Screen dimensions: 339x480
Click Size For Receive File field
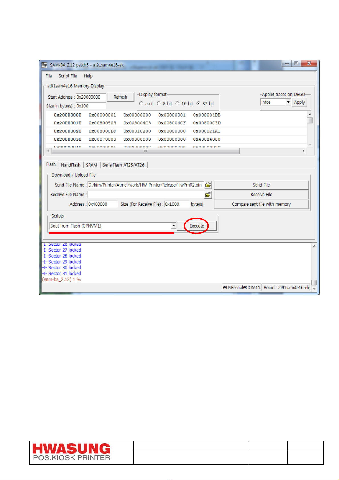[x=177, y=204]
